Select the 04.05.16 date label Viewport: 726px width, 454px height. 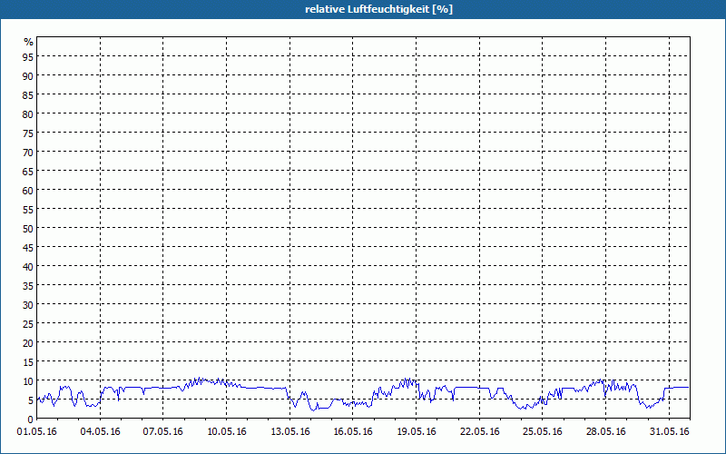(x=100, y=431)
